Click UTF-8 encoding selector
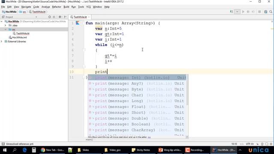The height and width of the screenshot is (154, 274). [x=250, y=144]
